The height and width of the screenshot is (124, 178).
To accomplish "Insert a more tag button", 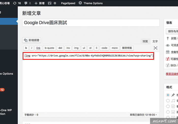I will (115, 48).
